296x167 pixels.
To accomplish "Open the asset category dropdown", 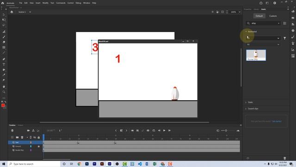I will pos(263,38).
